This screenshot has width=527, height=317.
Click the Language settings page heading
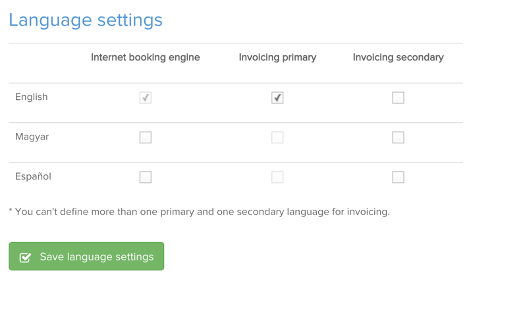(86, 20)
